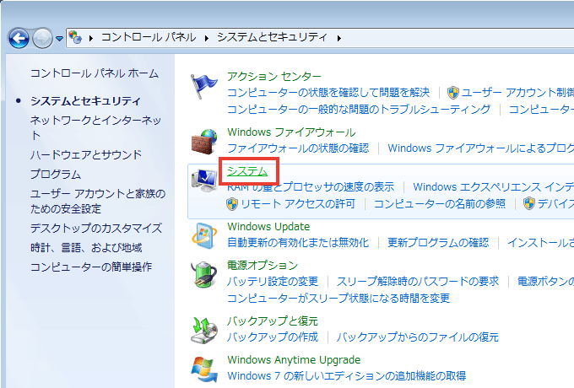Open the Windows Anytime Upgrade heading link
This screenshot has width=574, height=388.
click(x=294, y=360)
